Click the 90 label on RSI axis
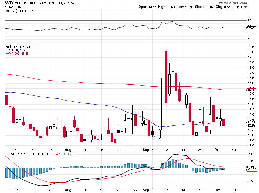 (x=249, y=14)
